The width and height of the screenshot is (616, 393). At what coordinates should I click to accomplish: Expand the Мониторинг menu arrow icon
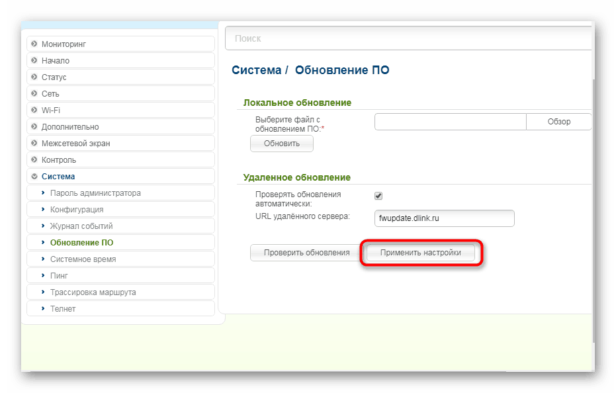(34, 44)
